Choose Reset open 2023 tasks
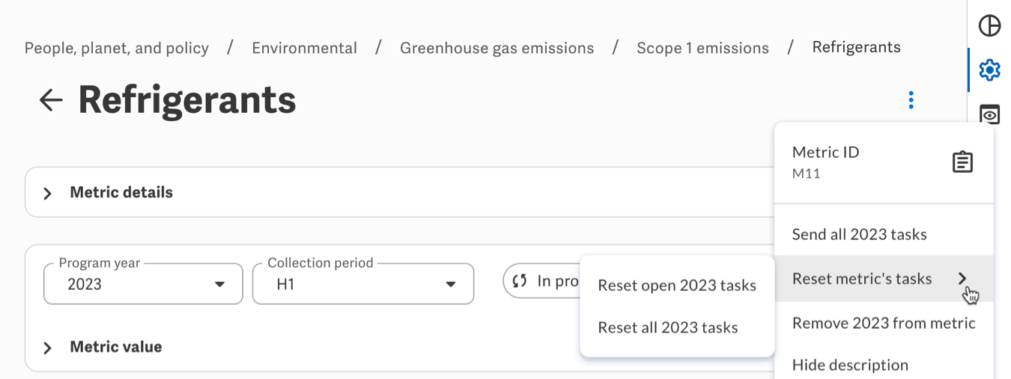Viewport: 1011px width, 379px height. coord(677,286)
